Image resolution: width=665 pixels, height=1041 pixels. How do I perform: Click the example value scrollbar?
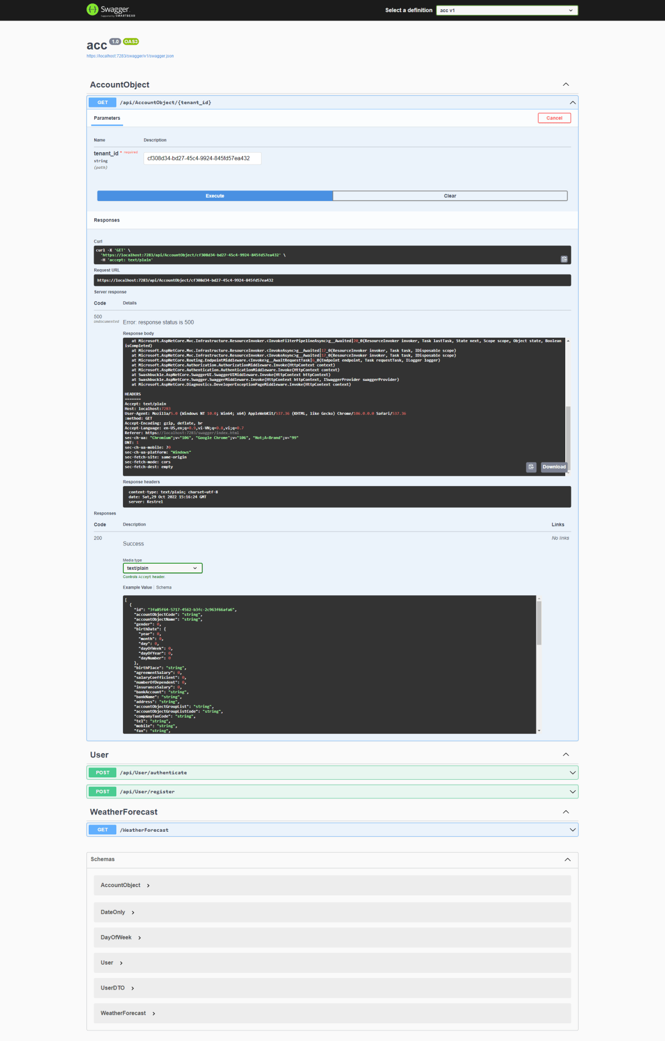coord(539,623)
